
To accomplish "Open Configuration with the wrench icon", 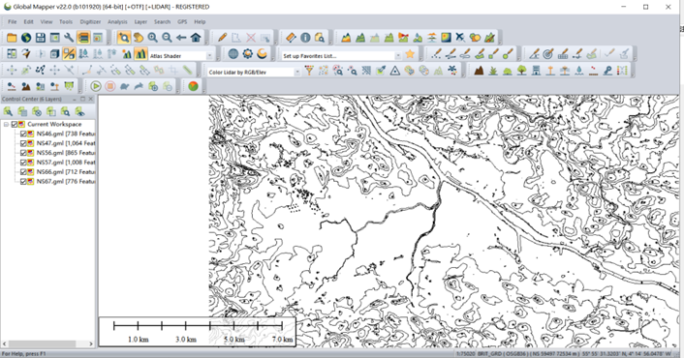I will point(69,38).
